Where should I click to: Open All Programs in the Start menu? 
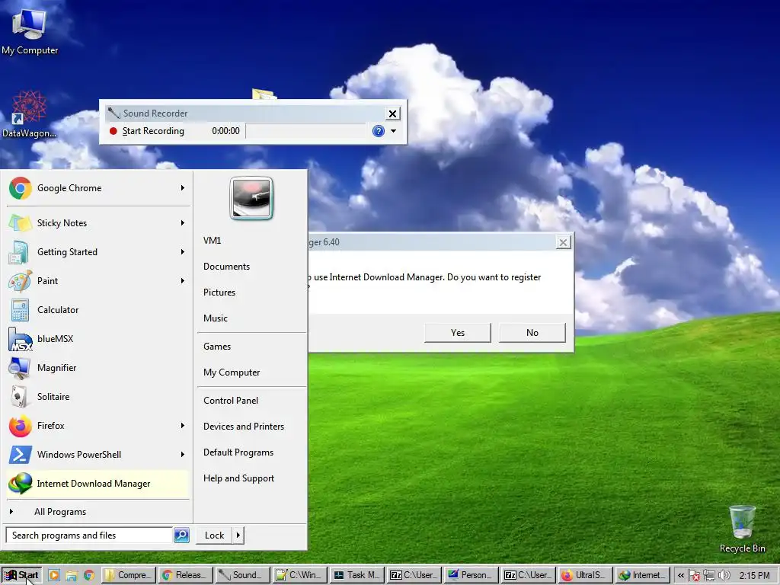60,512
